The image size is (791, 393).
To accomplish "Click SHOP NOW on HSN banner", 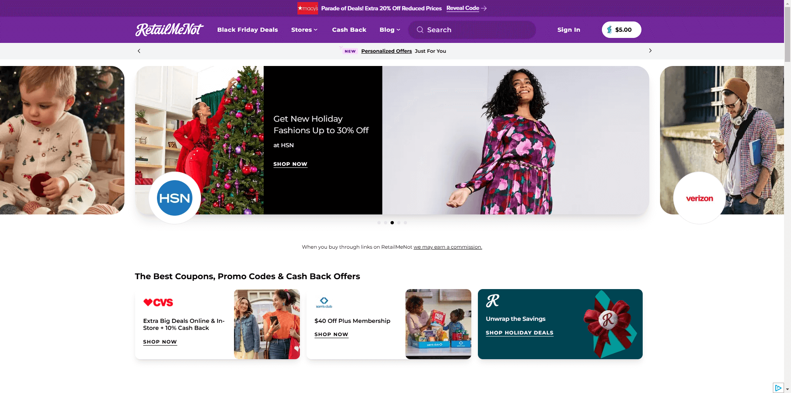I will 290,164.
